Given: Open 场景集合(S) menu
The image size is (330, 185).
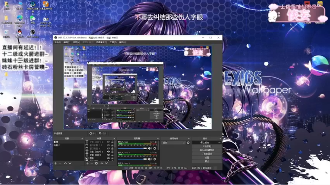Looking at the screenshot, I should 101,42.
